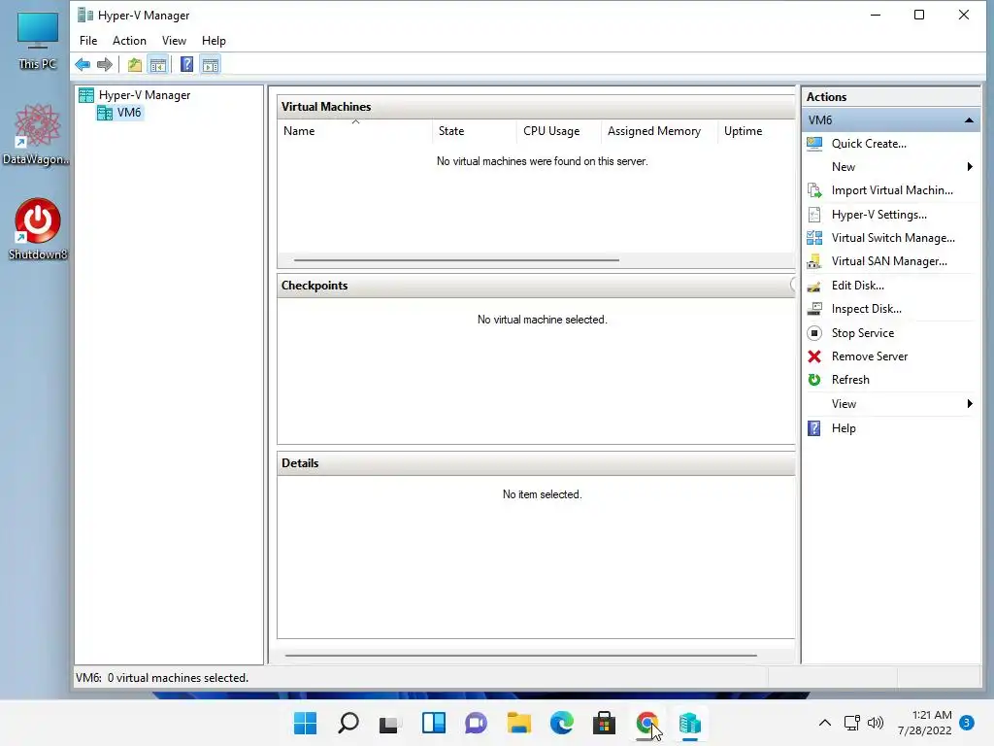Click the green Refresh icon
The height and width of the screenshot is (746, 994).
[814, 380]
